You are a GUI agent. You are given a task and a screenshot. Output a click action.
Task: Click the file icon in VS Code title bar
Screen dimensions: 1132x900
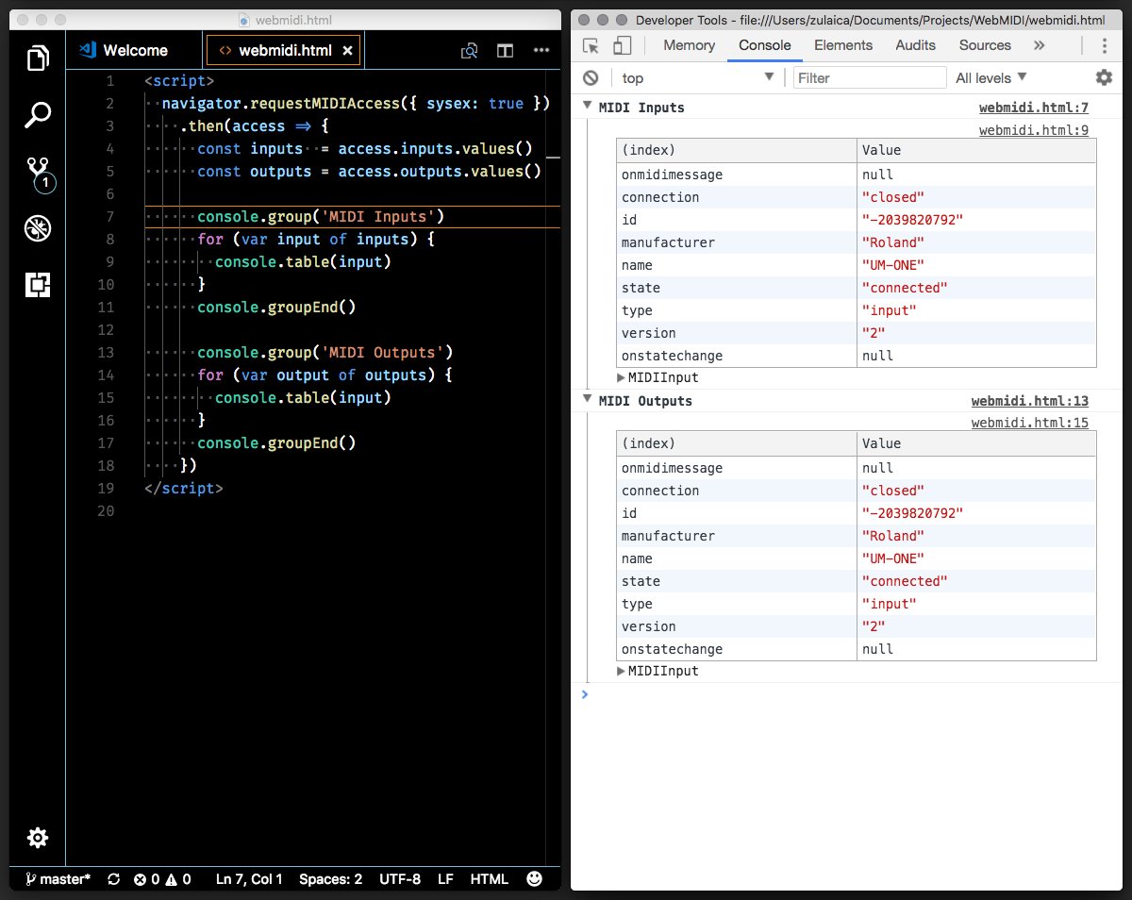pos(244,19)
